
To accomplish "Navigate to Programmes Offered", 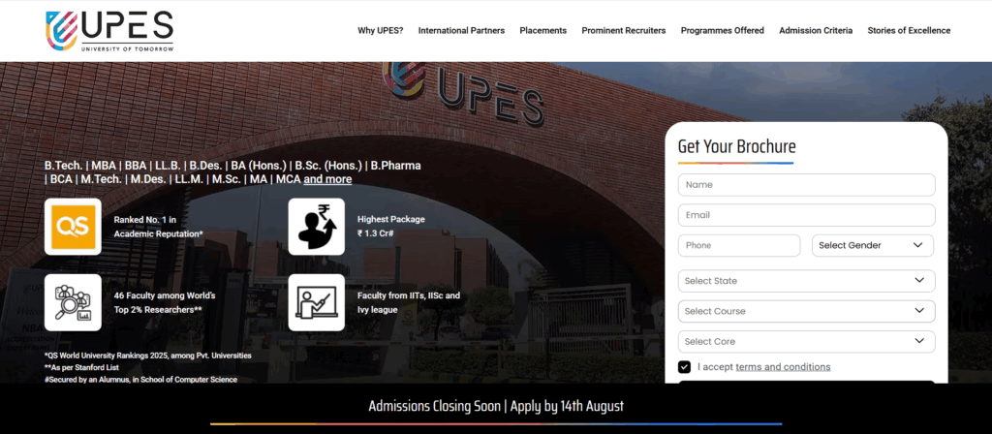I will pyautogui.click(x=722, y=31).
